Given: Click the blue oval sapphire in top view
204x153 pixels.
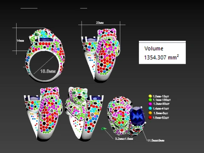Looking at the screenshot, I should coord(137,116).
